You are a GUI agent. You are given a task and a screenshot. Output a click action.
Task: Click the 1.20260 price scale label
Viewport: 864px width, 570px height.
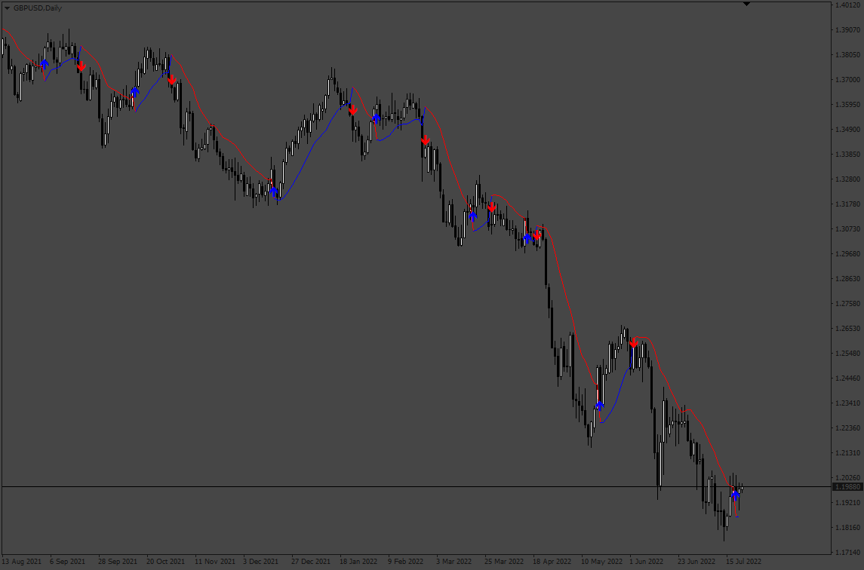[848, 478]
